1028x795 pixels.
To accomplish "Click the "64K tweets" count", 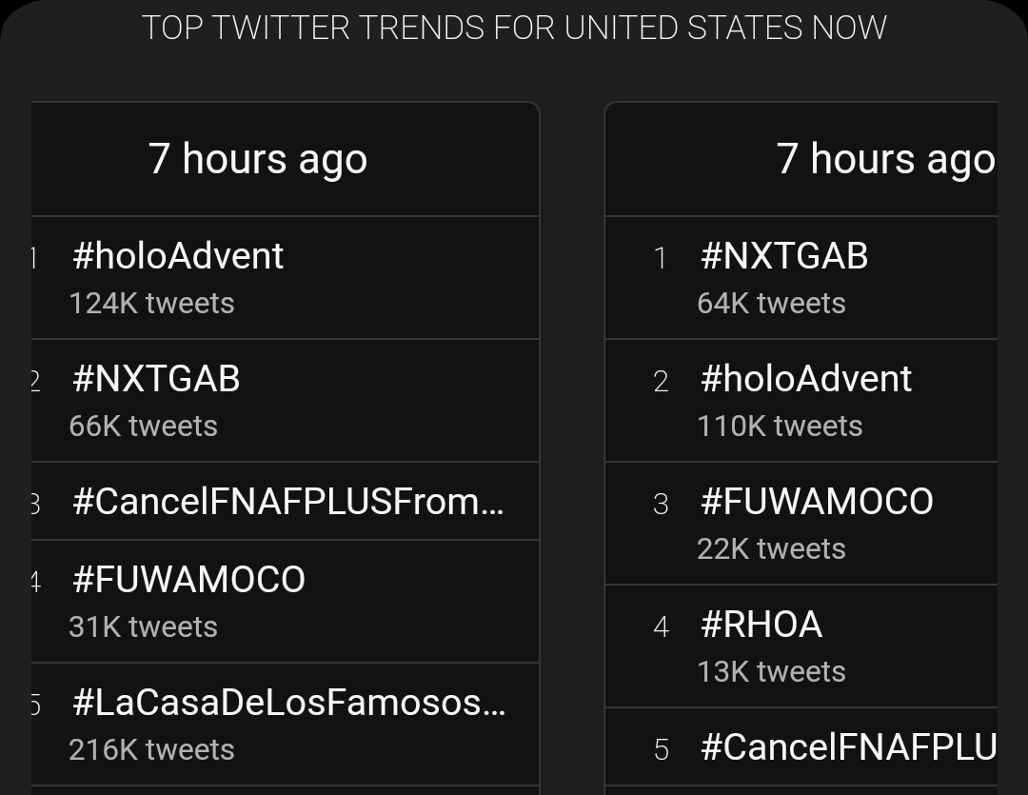I will point(771,304).
